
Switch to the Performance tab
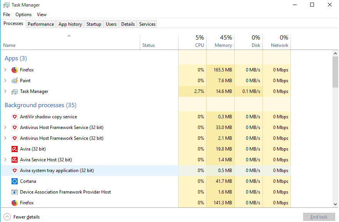tap(41, 24)
